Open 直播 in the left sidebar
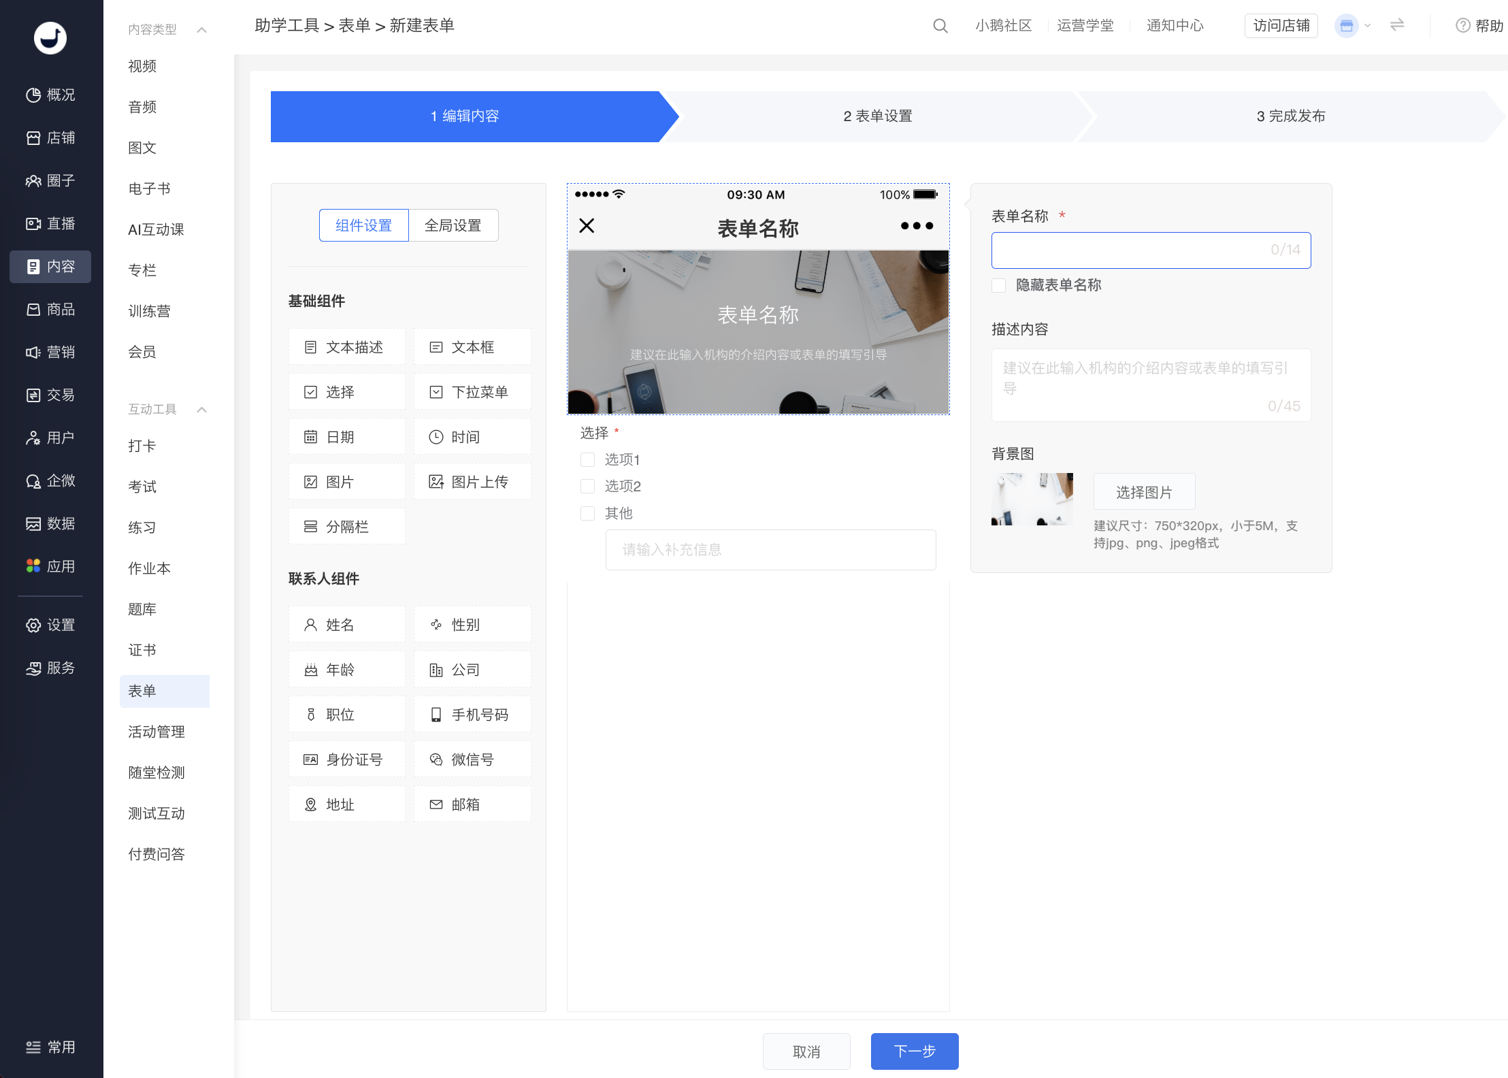The width and height of the screenshot is (1508, 1078). pyautogui.click(x=50, y=223)
